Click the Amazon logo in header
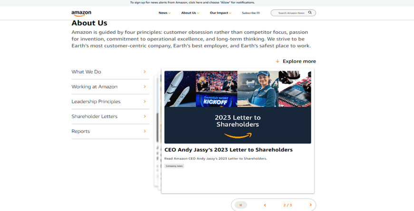The width and height of the screenshot is (414, 211). (81, 13)
